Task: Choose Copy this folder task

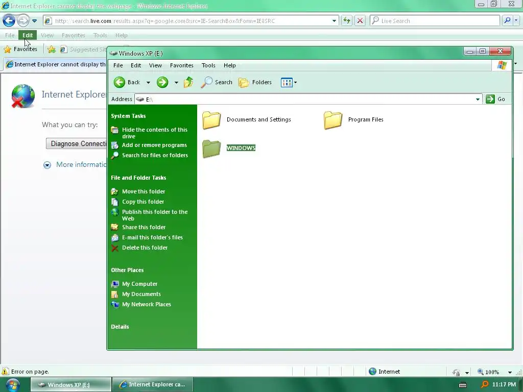Action: pos(143,202)
